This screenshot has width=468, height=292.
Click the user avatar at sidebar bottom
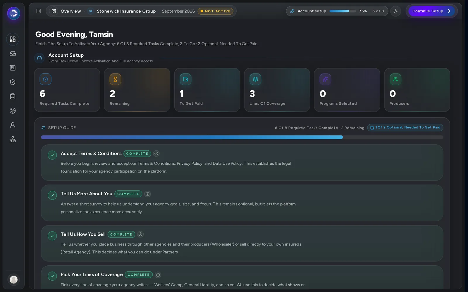(13, 280)
